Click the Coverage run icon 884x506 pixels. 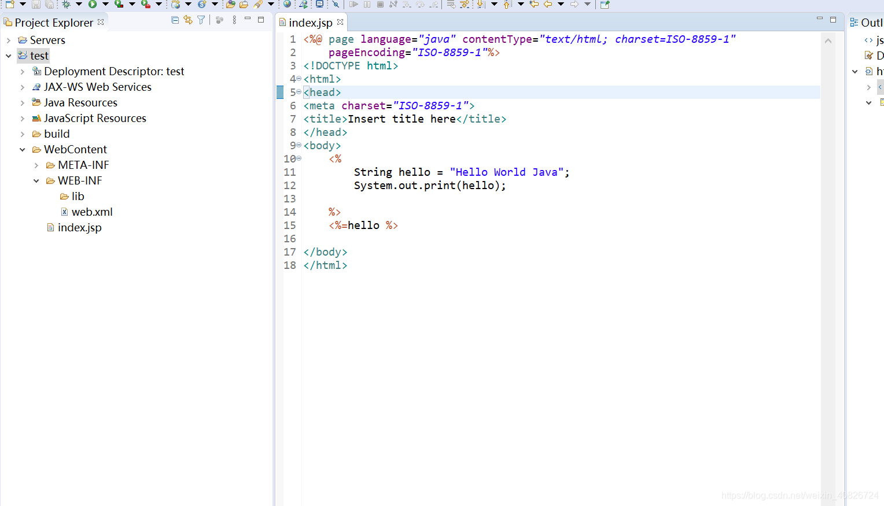point(119,4)
